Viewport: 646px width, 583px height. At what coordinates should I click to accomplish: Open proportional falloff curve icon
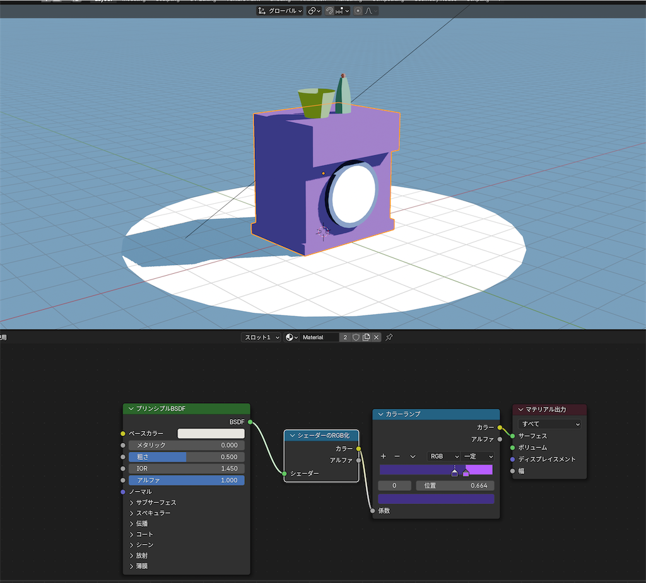click(x=370, y=11)
